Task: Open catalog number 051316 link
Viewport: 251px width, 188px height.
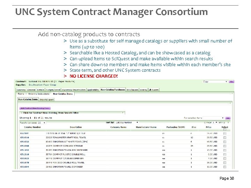Action: pyautogui.click(x=24, y=154)
